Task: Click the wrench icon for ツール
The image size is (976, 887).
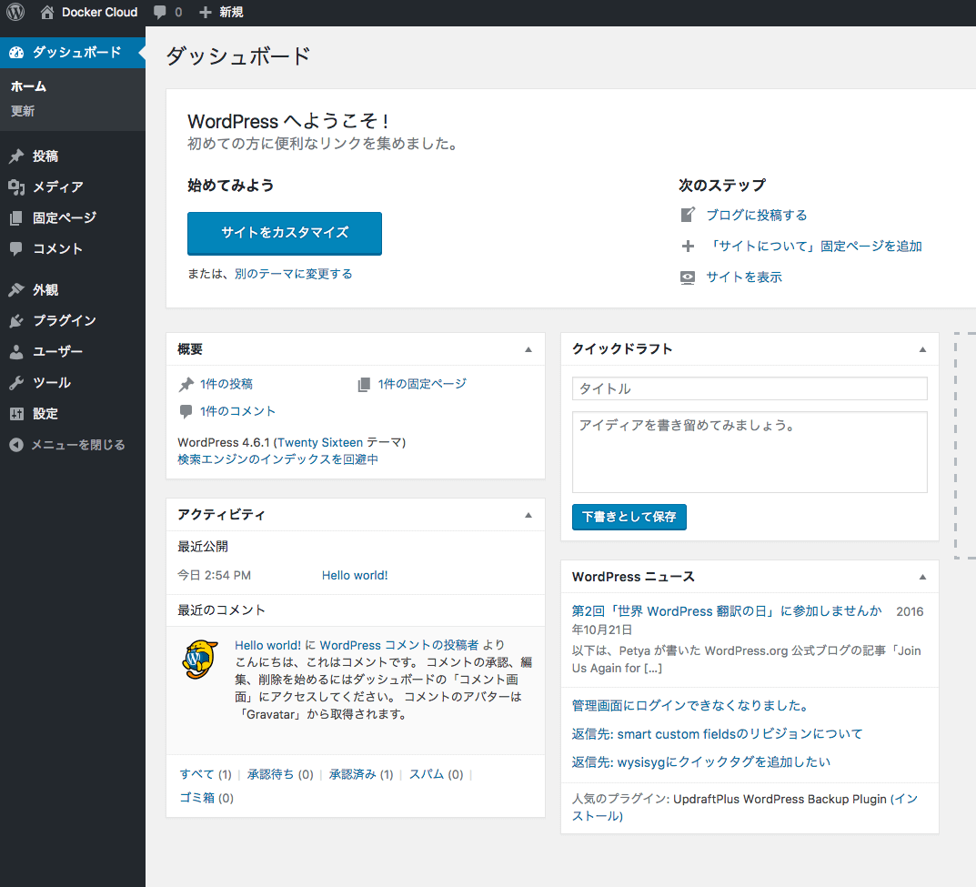Action: point(16,383)
